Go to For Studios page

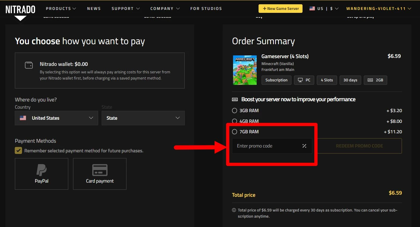(x=206, y=9)
